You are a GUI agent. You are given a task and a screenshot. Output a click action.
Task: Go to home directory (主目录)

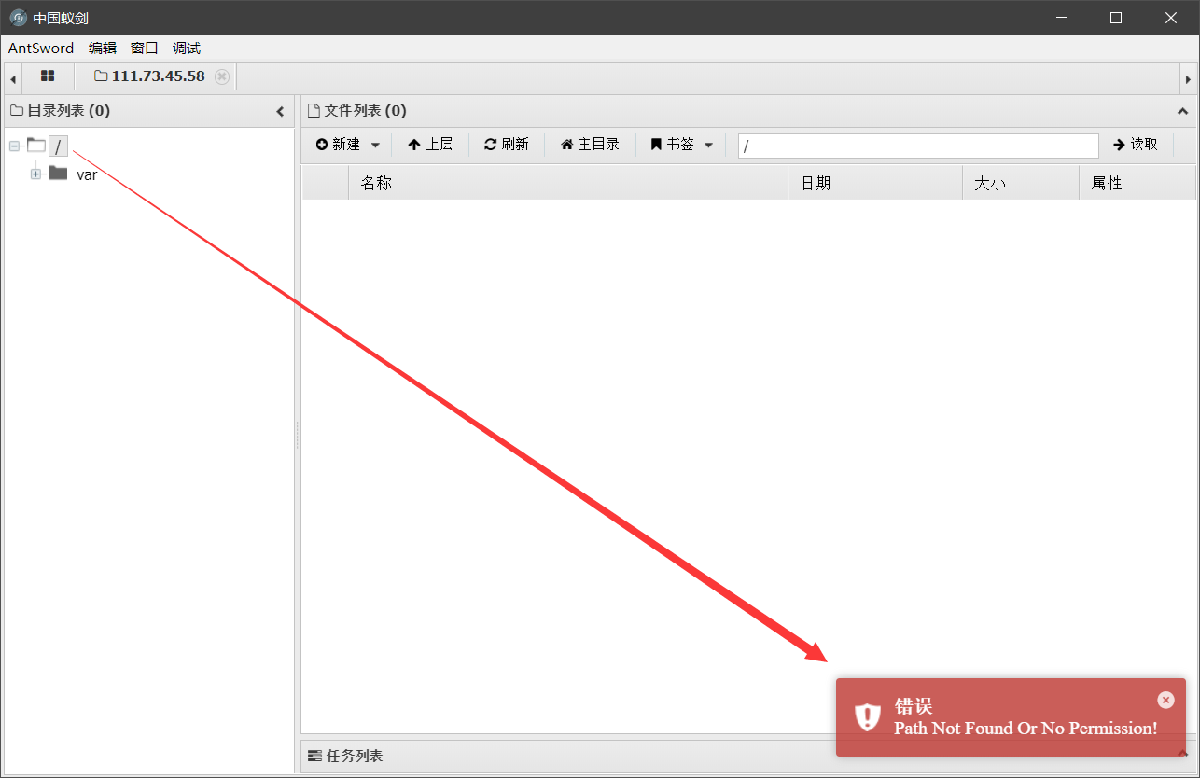pyautogui.click(x=590, y=145)
